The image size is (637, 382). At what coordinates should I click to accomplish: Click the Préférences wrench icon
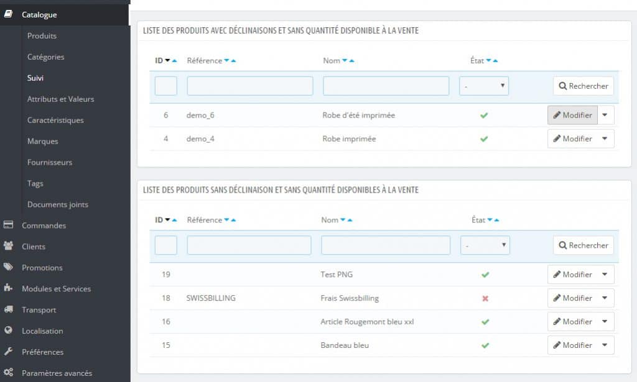[8, 351]
